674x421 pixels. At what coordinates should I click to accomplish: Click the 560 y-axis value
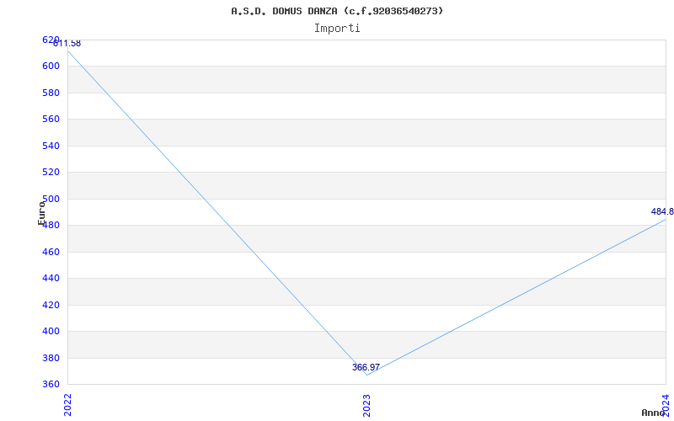click(51, 119)
